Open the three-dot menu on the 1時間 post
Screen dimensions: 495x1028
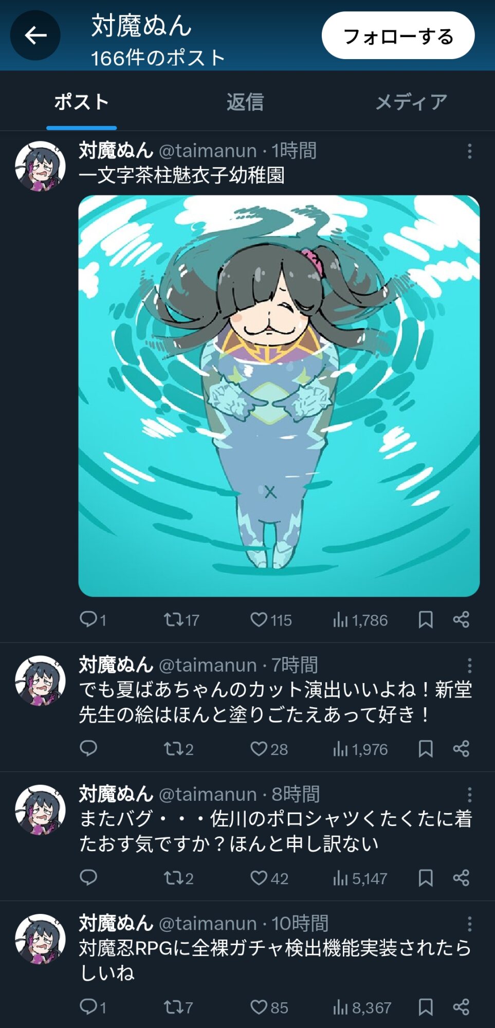point(469,151)
